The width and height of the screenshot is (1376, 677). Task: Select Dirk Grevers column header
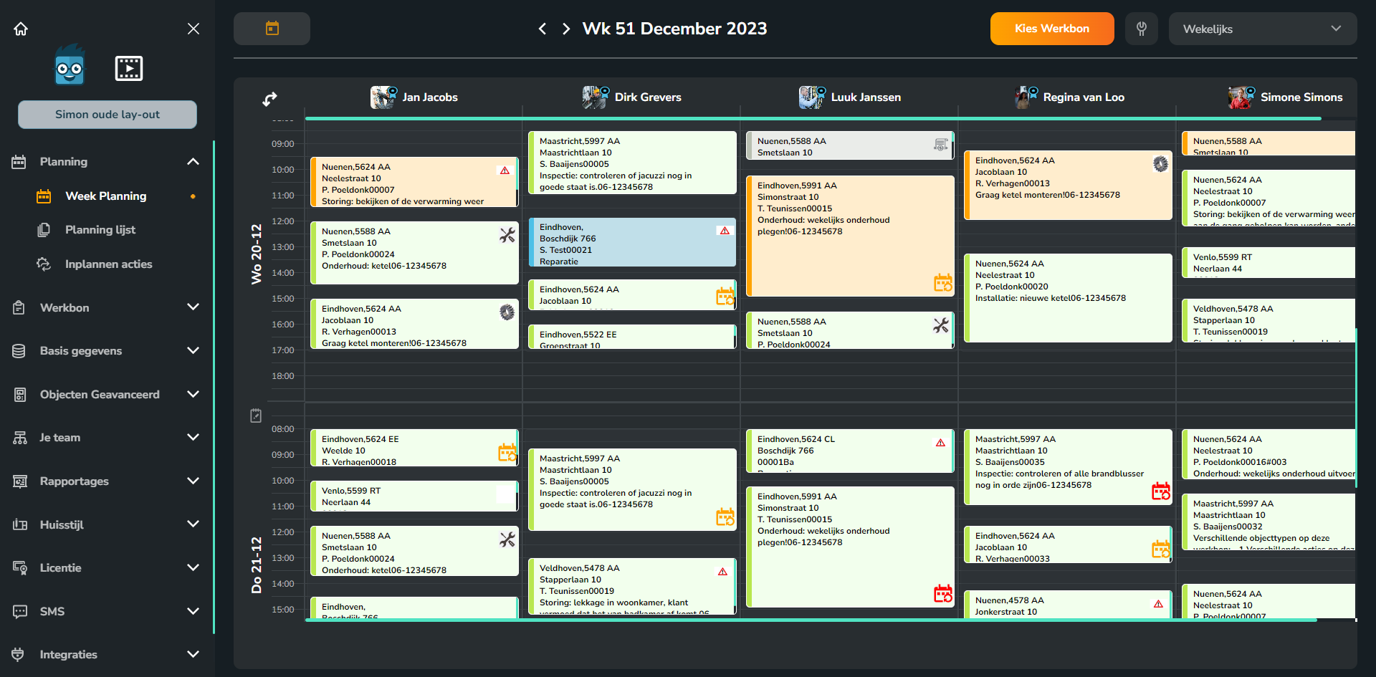632,97
